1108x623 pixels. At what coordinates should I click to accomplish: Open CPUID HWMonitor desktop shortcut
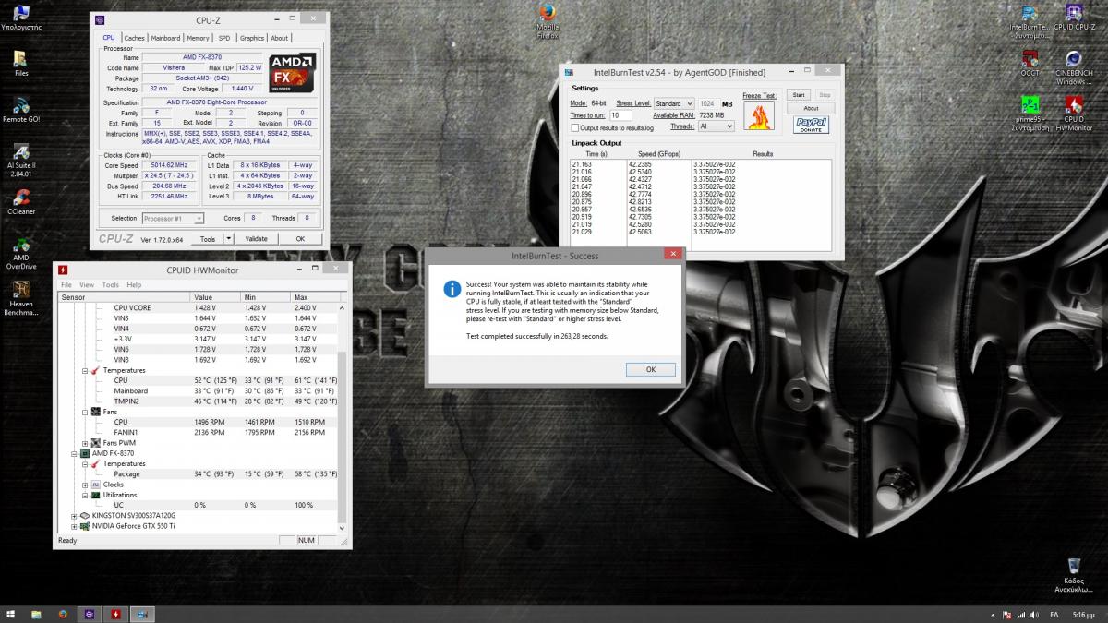[1074, 114]
